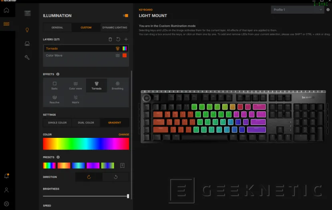This screenshot has width=332, height=210.
Task: Select the Breathing effect
Action: 117,85
